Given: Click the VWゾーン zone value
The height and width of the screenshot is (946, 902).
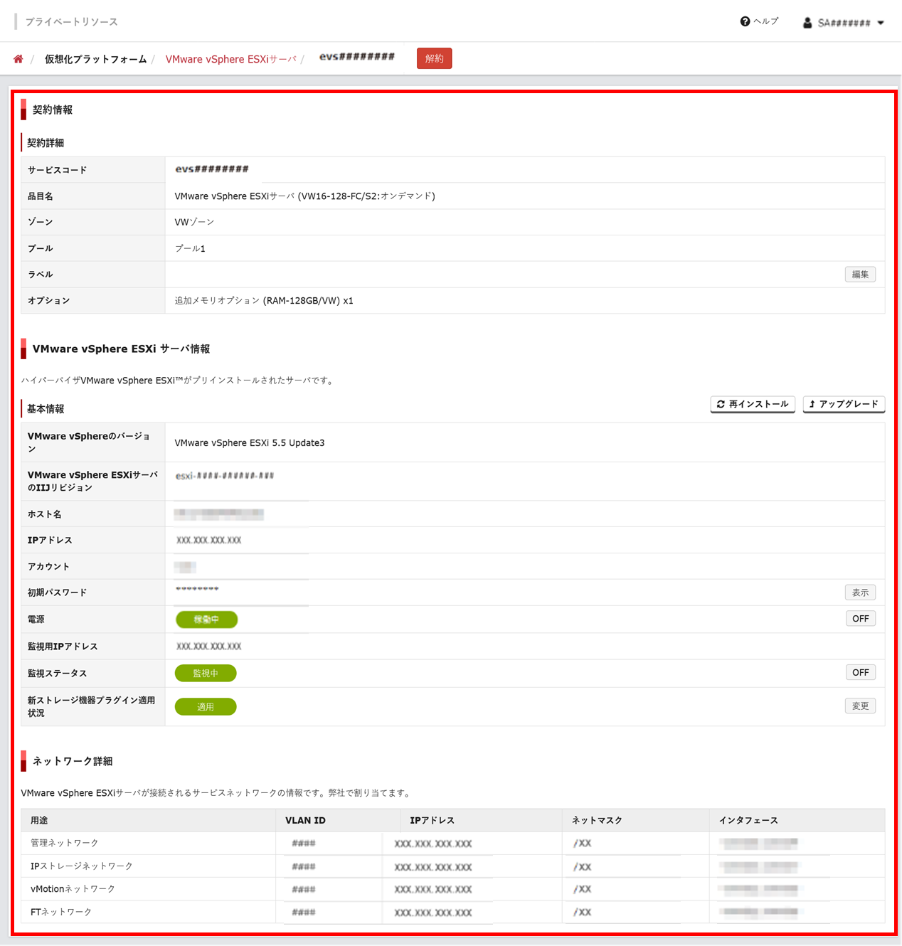Looking at the screenshot, I should pyautogui.click(x=194, y=222).
